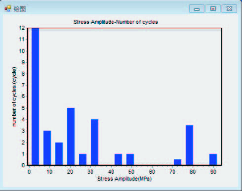Viewport: 242px width, 191px height.
Task: Click the bar at 90 MPa
Action: (x=213, y=159)
